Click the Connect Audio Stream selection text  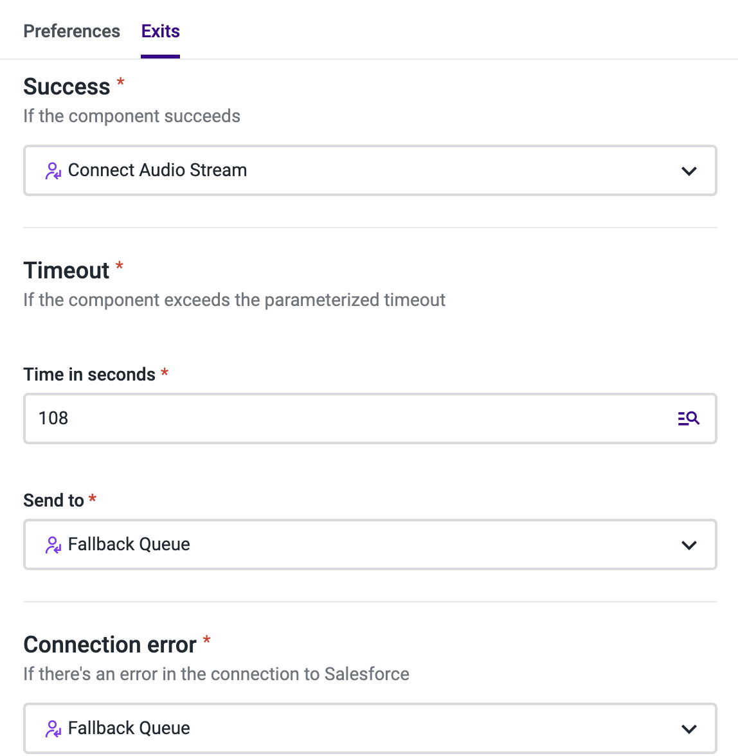pyautogui.click(x=157, y=170)
